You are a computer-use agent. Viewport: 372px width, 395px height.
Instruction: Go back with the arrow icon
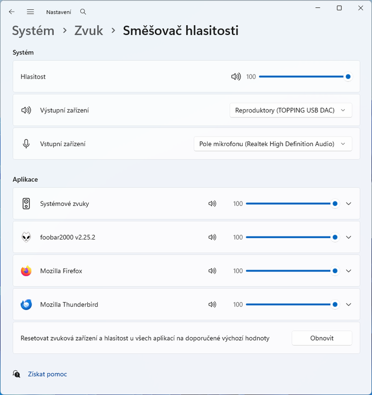pyautogui.click(x=11, y=12)
